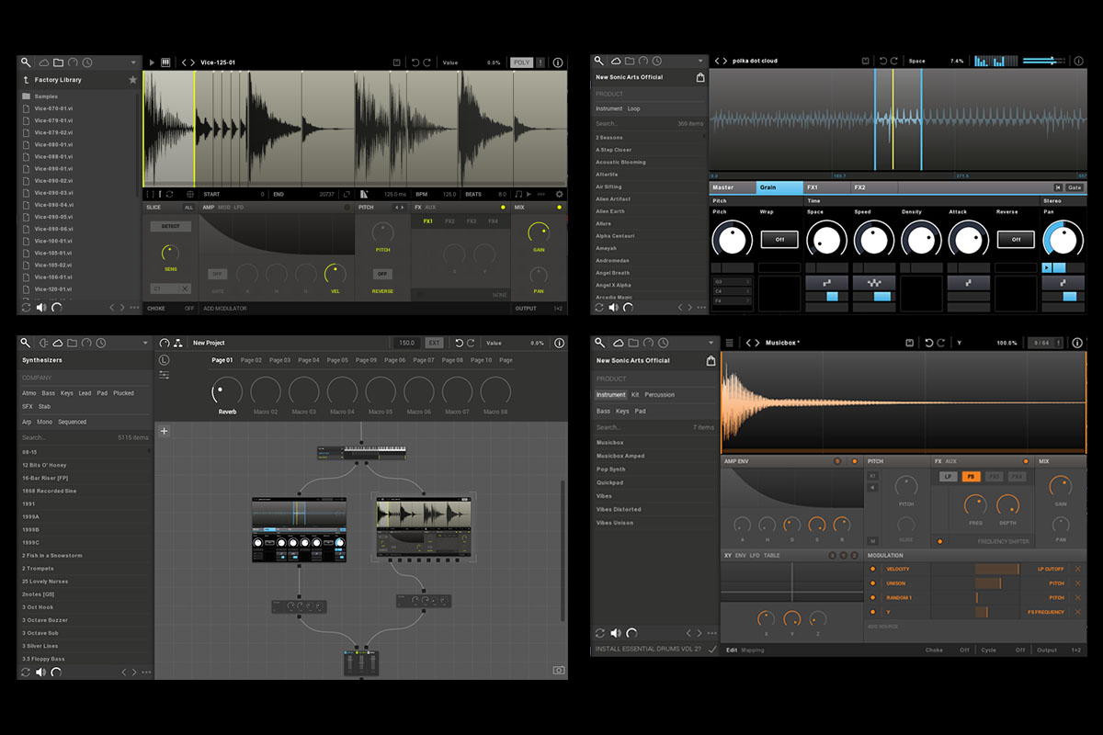Toggle REVERSE OFF button in Pitch panel
1103x735 pixels.
click(x=382, y=274)
